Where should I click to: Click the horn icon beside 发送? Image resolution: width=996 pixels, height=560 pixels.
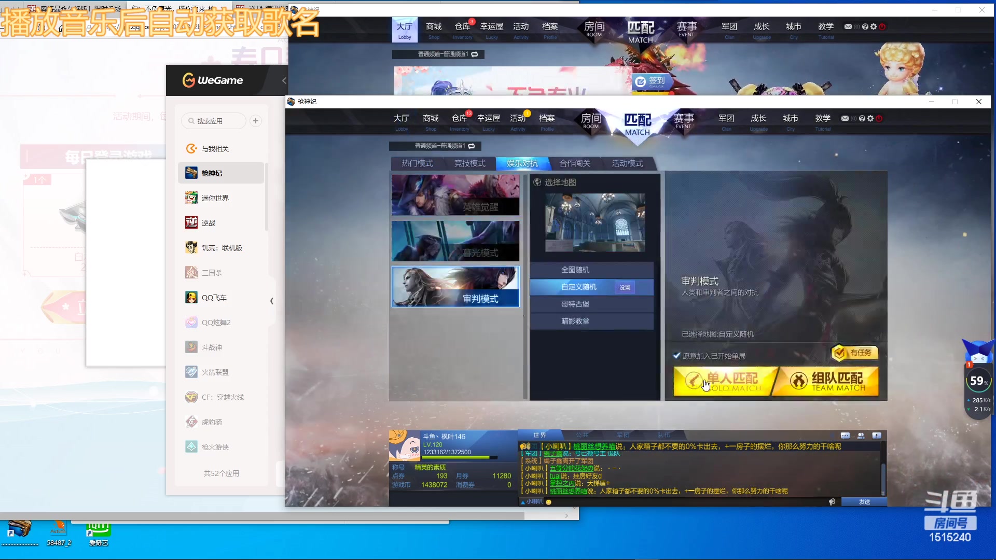pyautogui.click(x=832, y=502)
